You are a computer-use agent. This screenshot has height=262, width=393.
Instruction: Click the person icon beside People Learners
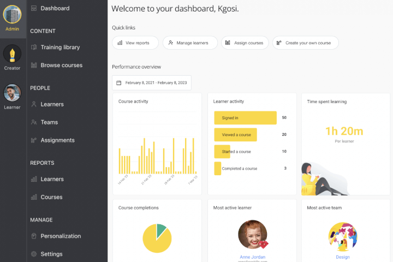[34, 104]
